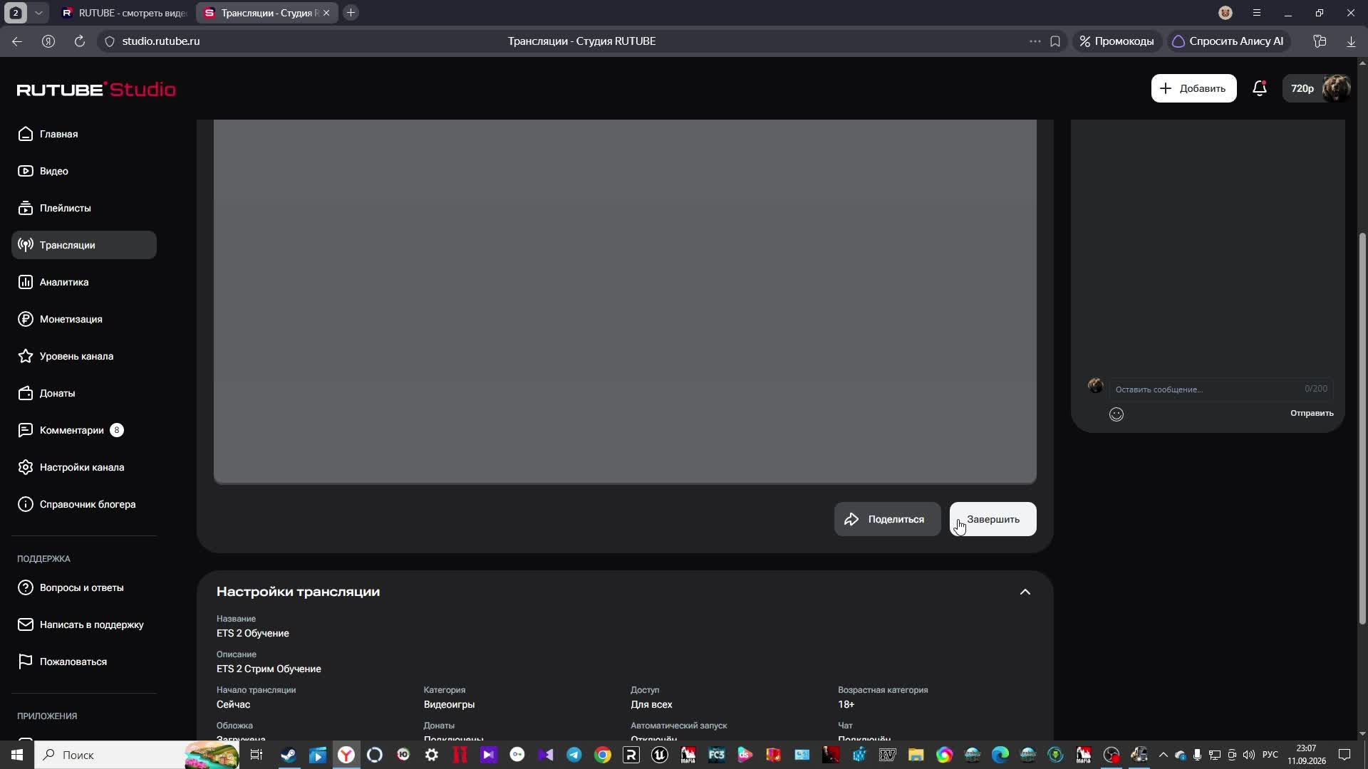Screen dimensions: 1368x769
Task: Open the channel avatar profile menu
Action: pos(1336,88)
